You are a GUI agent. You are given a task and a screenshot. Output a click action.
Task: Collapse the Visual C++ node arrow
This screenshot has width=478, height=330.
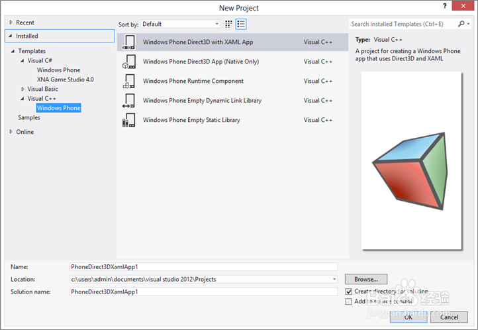coord(23,99)
